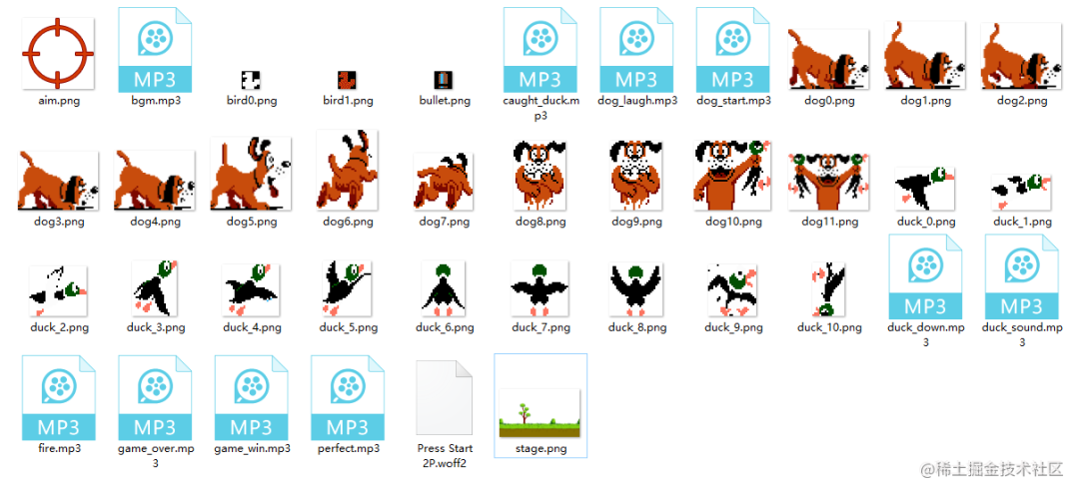Click the bird1.png tiny image icon

tap(348, 79)
